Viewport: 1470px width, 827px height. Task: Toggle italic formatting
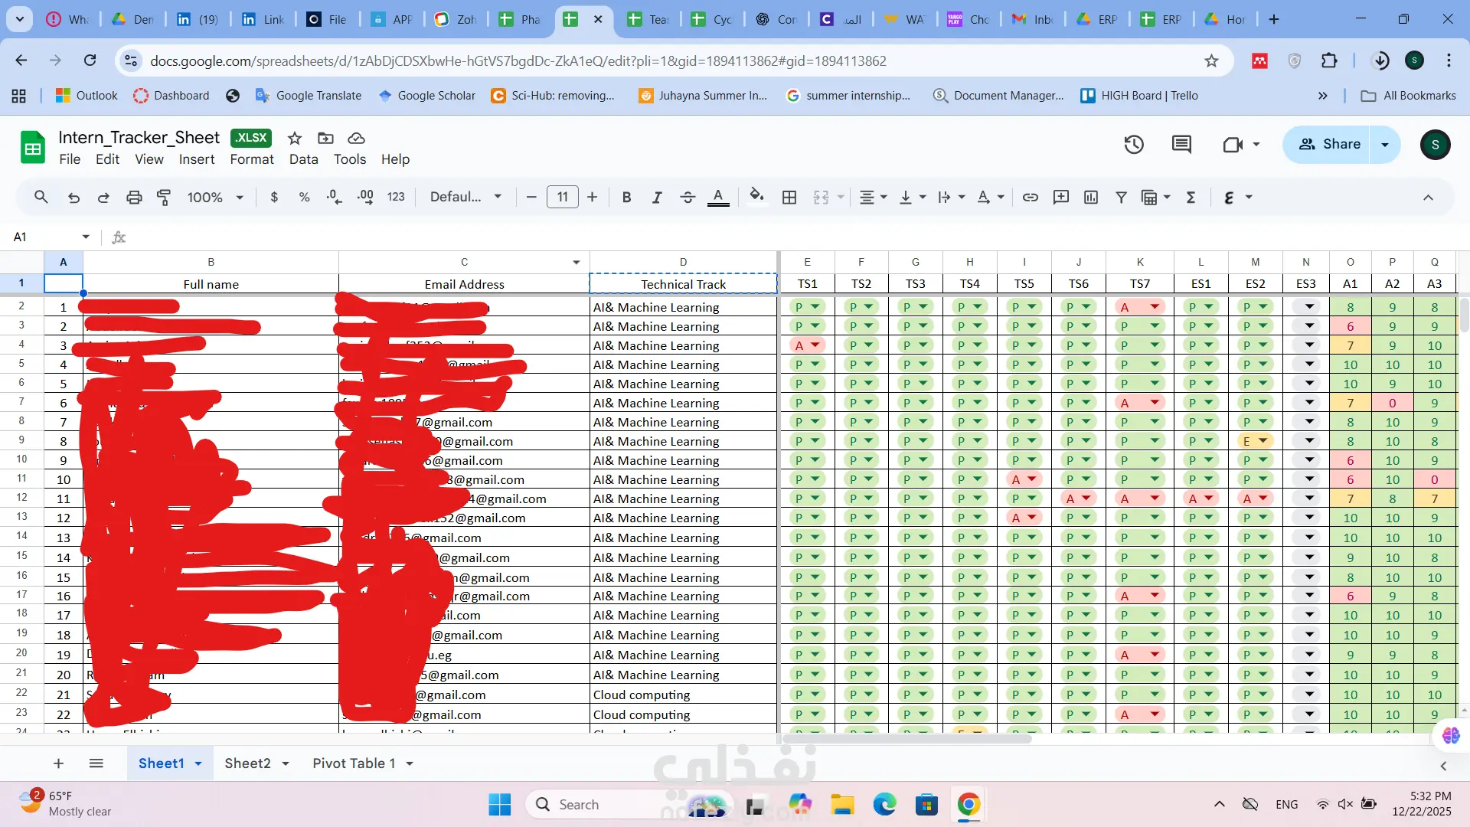coord(656,198)
